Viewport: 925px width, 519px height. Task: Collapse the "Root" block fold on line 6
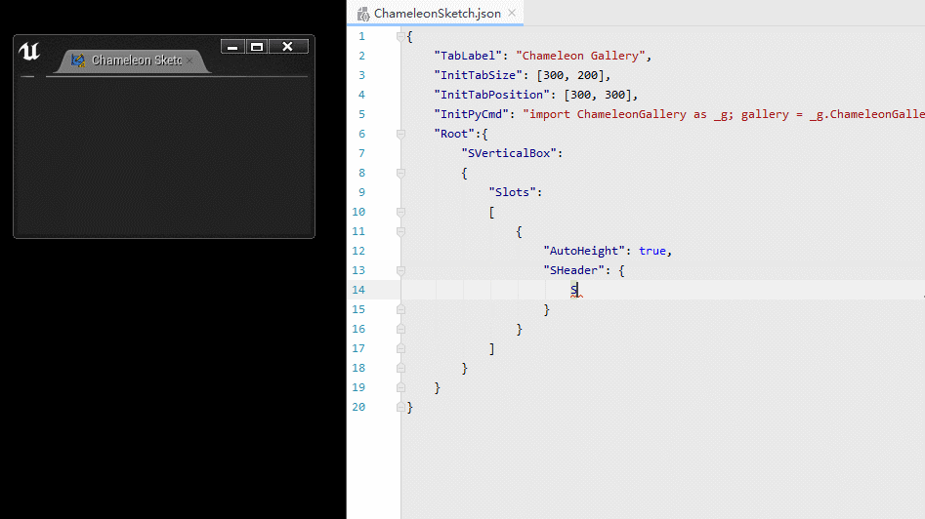pyautogui.click(x=400, y=134)
